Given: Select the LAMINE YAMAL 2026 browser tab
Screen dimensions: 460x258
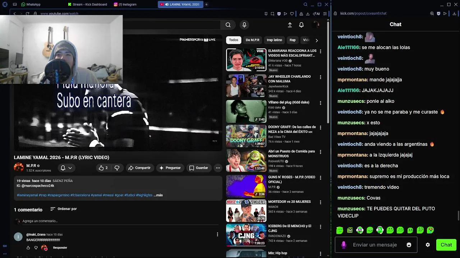Looking at the screenshot, I should [180, 4].
